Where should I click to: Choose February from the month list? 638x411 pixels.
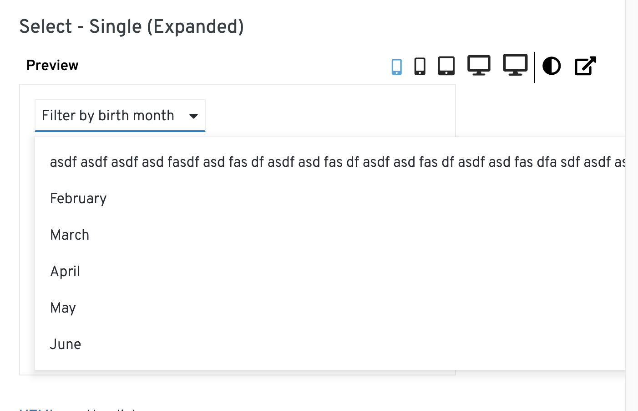(x=78, y=198)
